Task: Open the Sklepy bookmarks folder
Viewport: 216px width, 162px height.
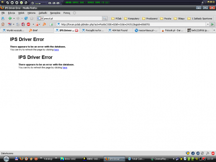Action: coord(179,19)
